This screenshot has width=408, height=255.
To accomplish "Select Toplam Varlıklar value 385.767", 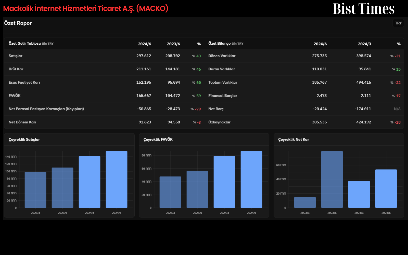I will click(319, 82).
